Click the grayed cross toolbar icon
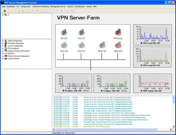 pyautogui.click(x=15, y=11)
